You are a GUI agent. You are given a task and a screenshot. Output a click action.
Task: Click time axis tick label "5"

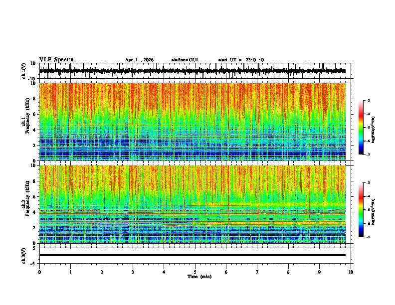tap(195, 272)
